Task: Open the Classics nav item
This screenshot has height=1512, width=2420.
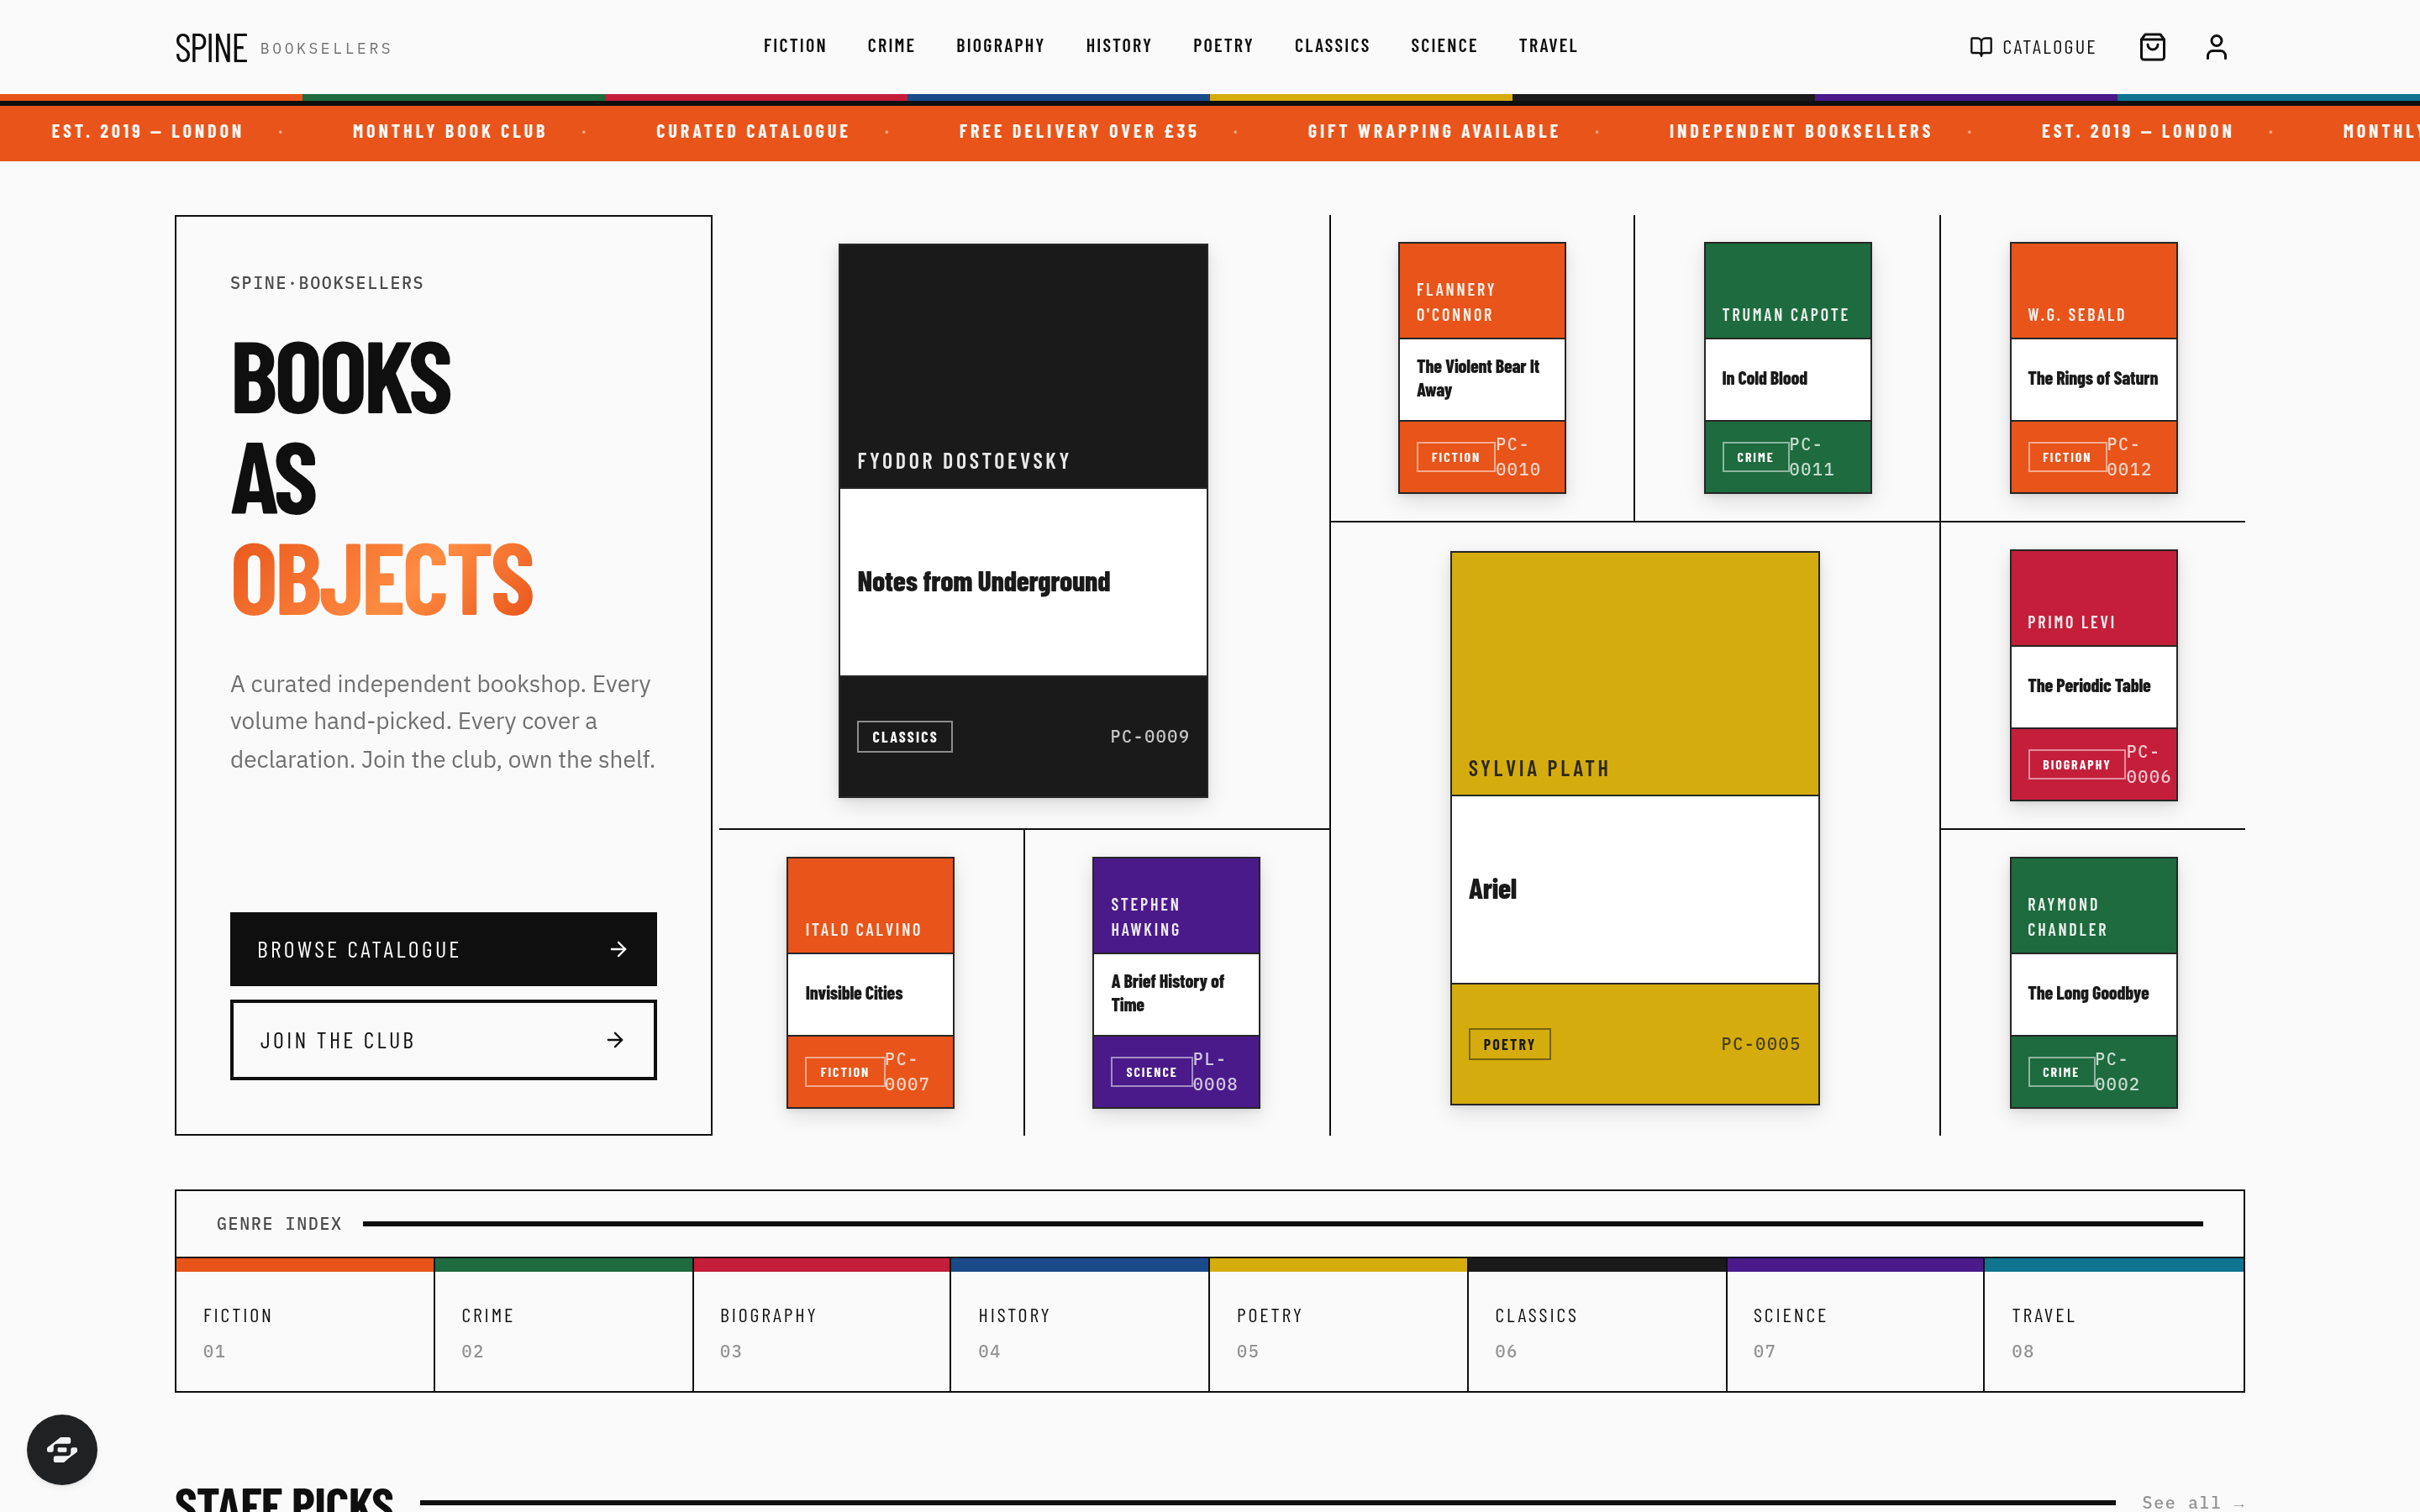Action: tap(1332, 46)
